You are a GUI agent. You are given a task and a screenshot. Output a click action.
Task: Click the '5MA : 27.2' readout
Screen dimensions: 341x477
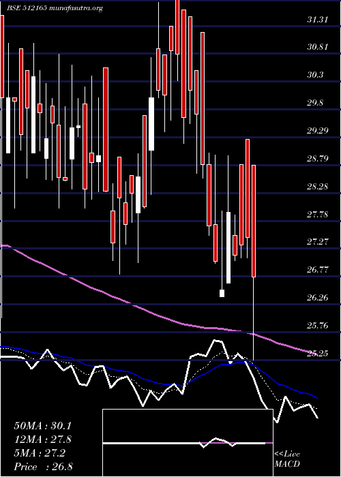[x=40, y=453]
